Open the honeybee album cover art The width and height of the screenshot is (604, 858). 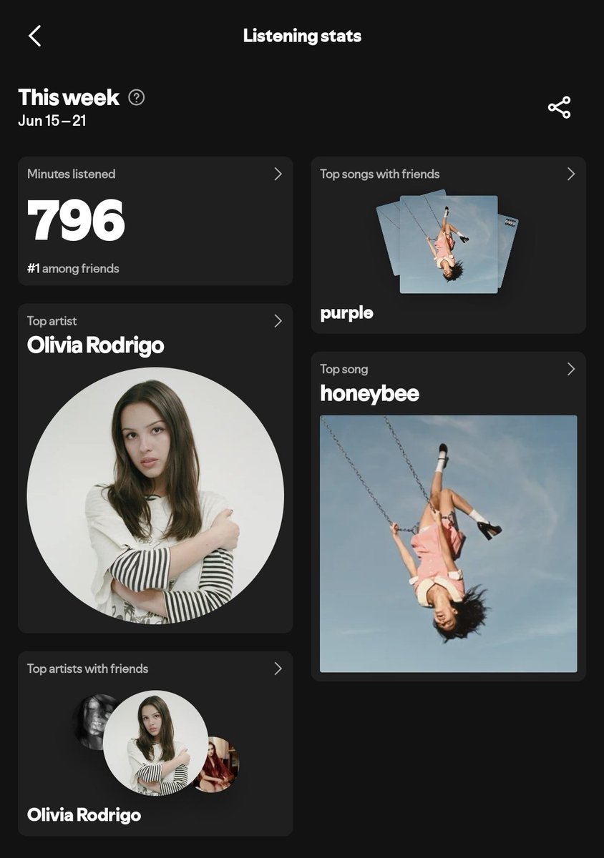pyautogui.click(x=448, y=544)
